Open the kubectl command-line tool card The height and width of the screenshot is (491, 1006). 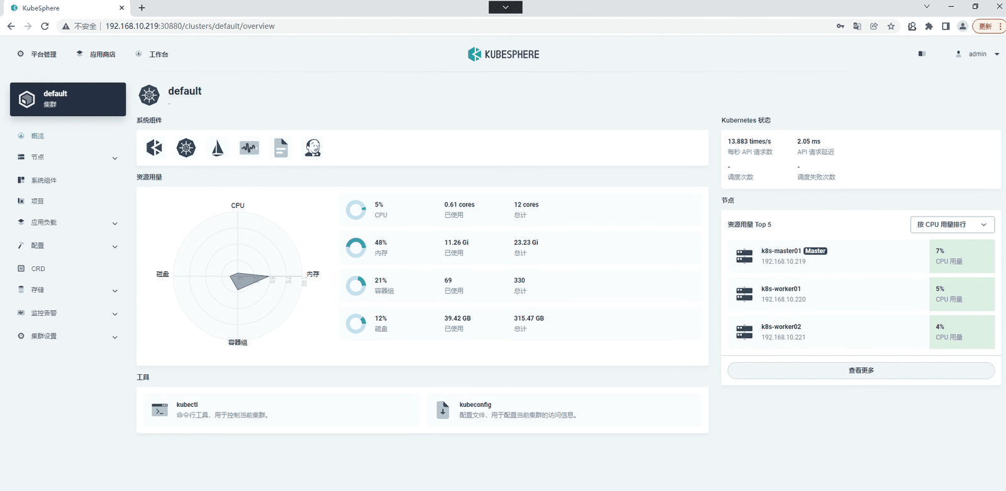(281, 410)
